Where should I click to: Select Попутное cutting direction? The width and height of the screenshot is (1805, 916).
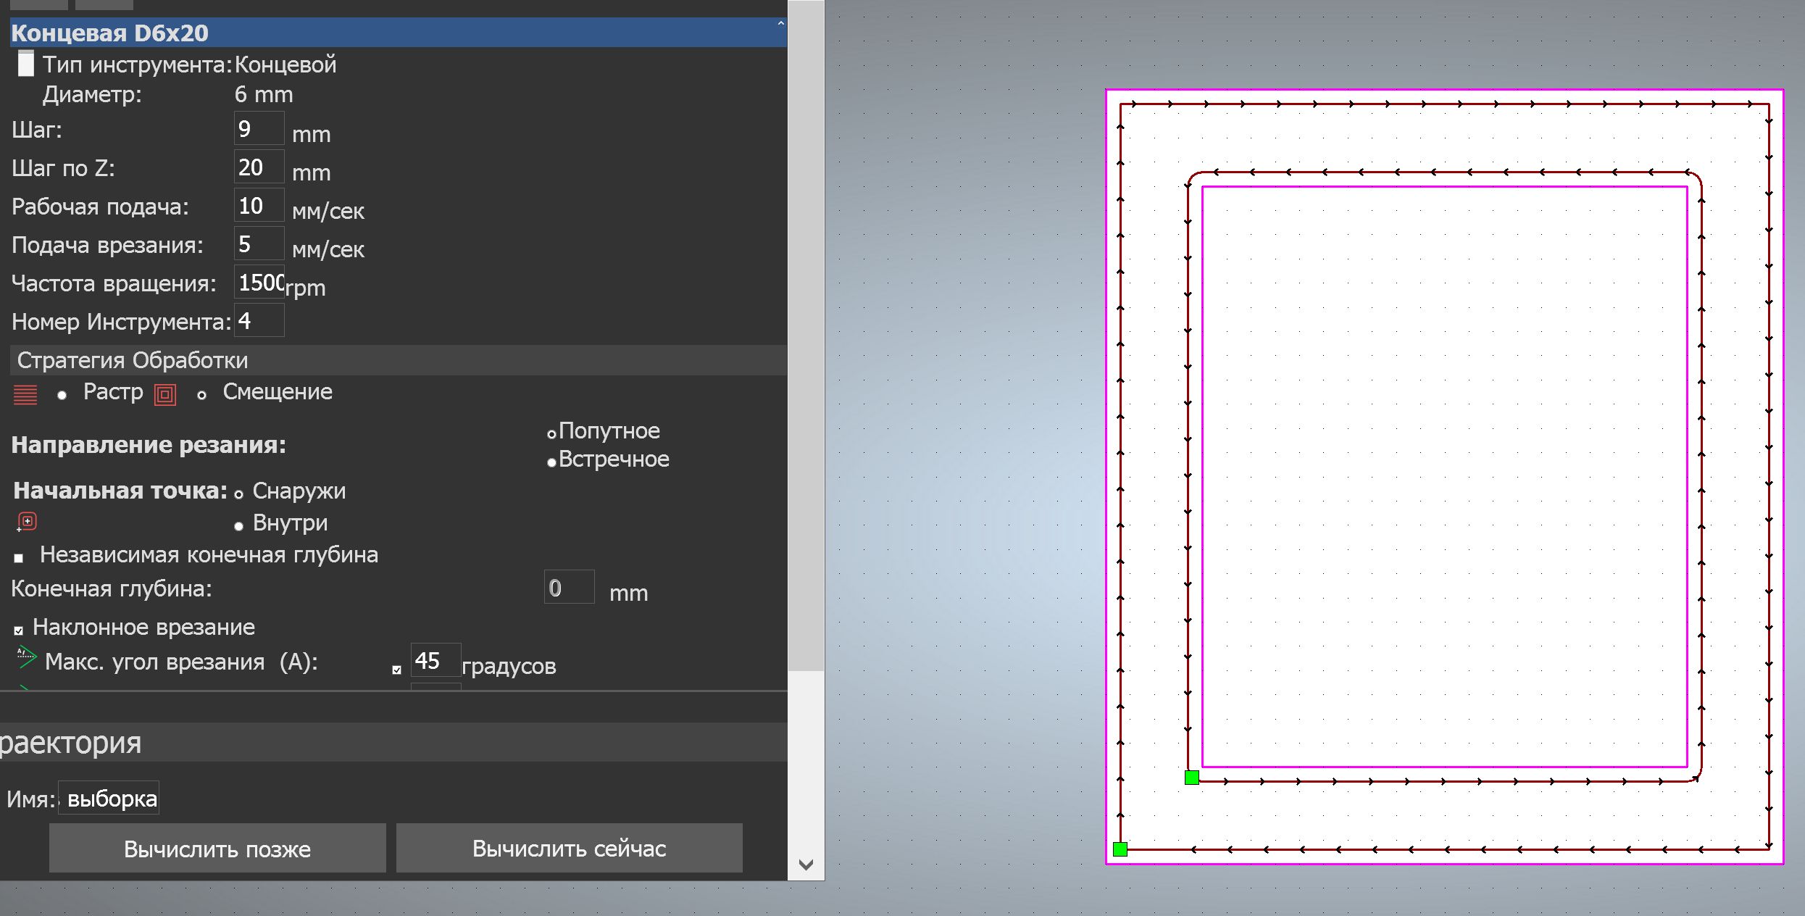click(x=551, y=434)
